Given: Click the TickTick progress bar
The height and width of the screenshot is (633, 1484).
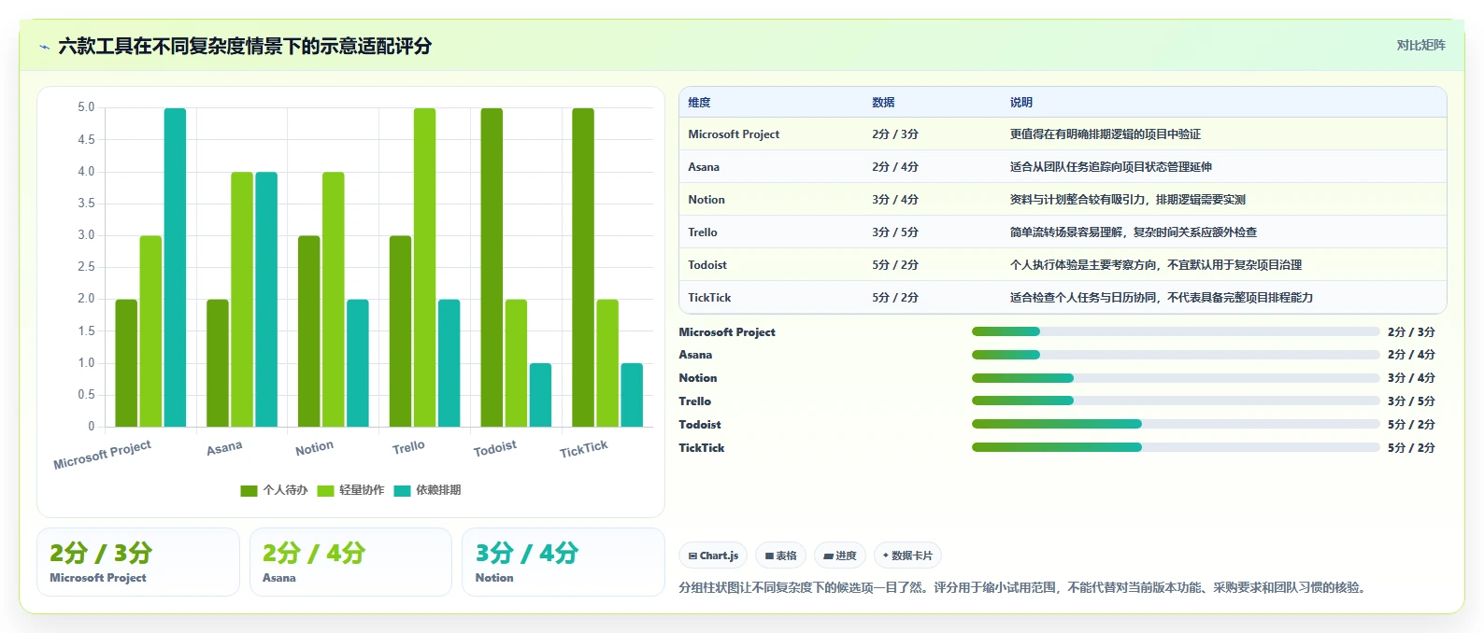Looking at the screenshot, I should tap(1176, 447).
